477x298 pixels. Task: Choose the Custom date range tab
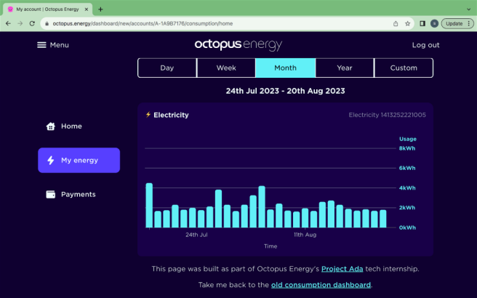point(404,68)
